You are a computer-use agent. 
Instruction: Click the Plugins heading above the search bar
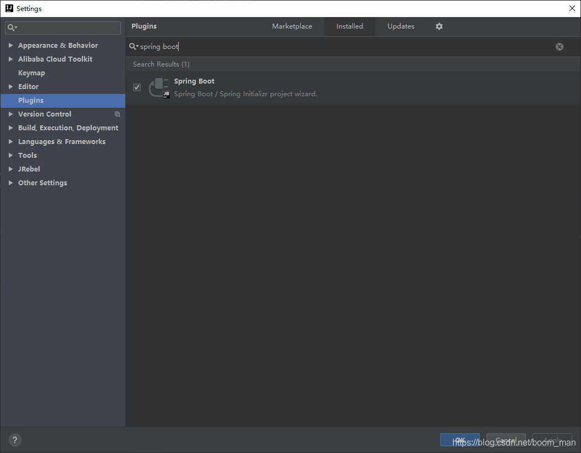click(144, 26)
